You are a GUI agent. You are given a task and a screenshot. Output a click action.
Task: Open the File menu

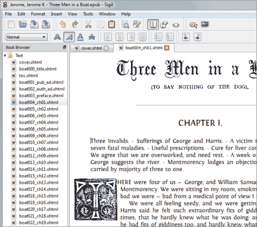[8, 14]
